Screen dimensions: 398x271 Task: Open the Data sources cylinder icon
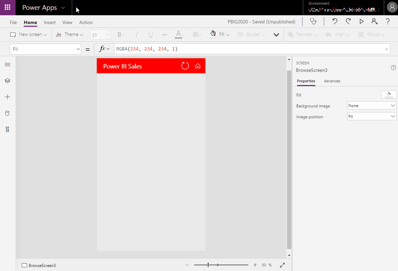click(x=7, y=113)
